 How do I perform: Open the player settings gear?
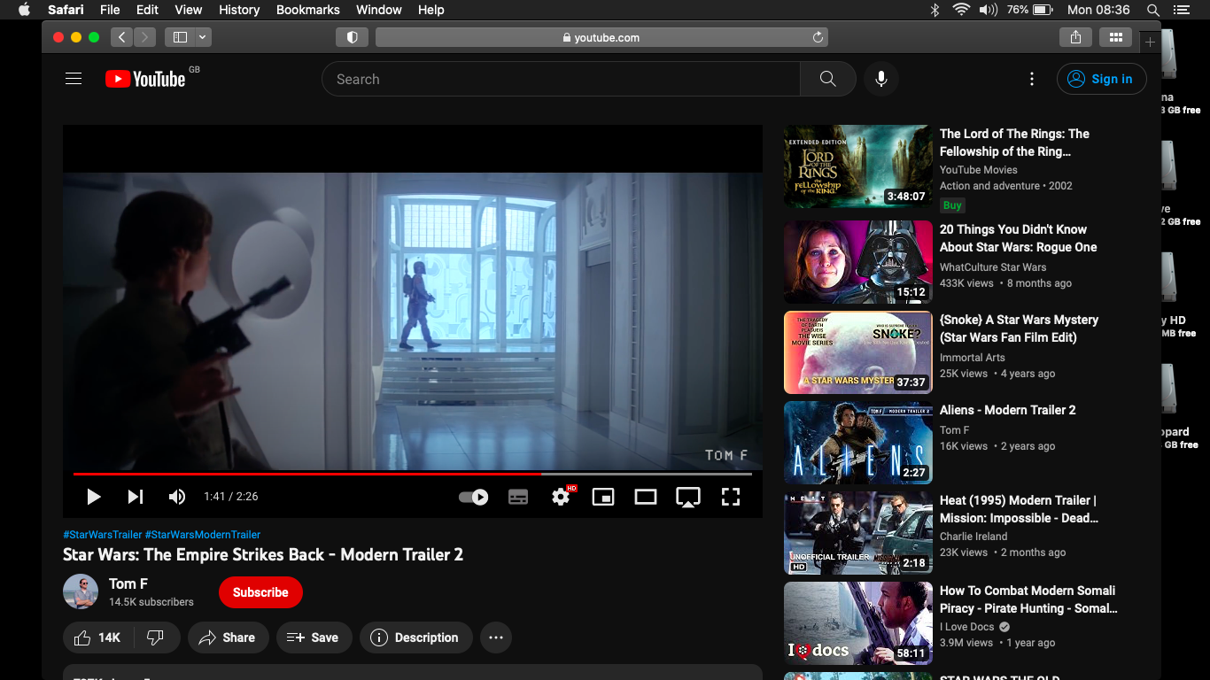561,497
